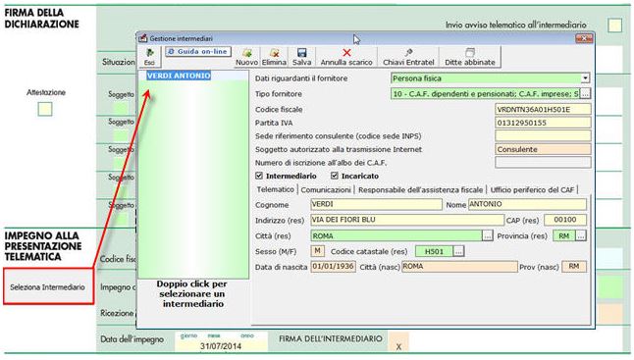Click the Codice fiscale field
Viewport: 634px width, 360px height.
click(543, 109)
